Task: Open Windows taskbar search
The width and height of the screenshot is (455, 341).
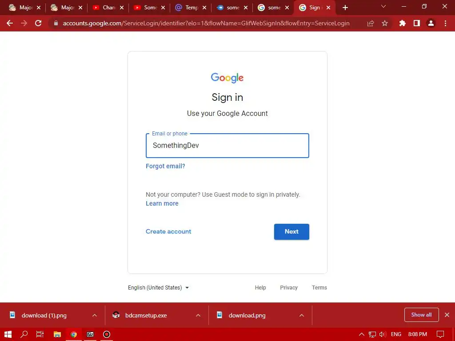Action: pos(24,334)
